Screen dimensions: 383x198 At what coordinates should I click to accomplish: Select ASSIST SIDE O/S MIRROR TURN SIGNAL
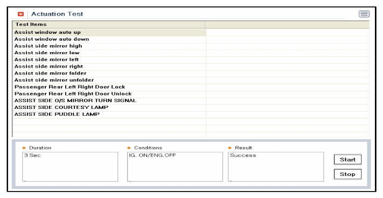109,100
